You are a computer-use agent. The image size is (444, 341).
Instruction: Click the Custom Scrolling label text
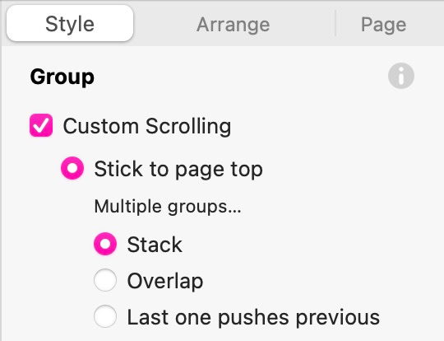[x=147, y=126]
